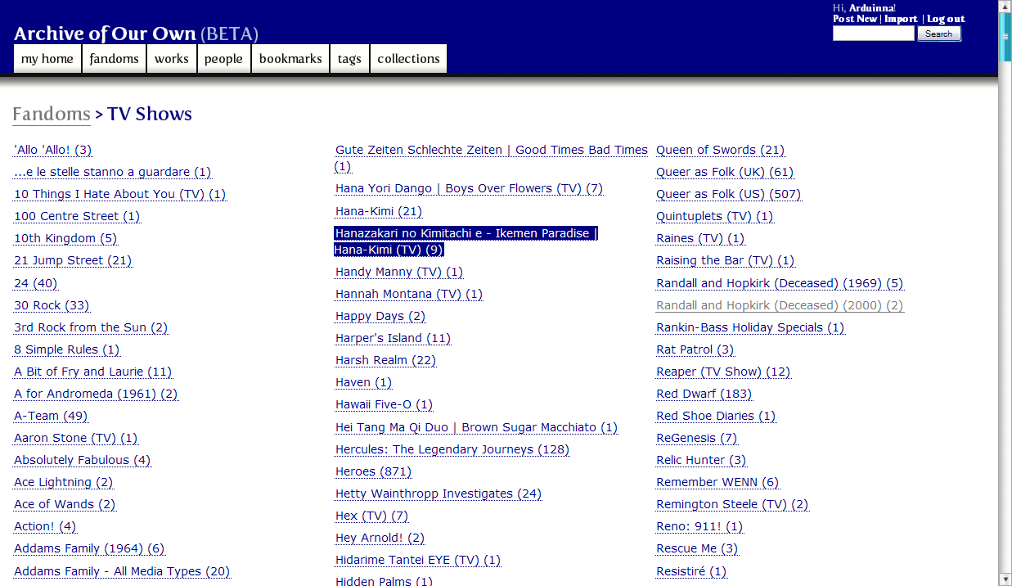
Task: Click Hei Tang Ma Qi Duo link
Action: click(477, 427)
